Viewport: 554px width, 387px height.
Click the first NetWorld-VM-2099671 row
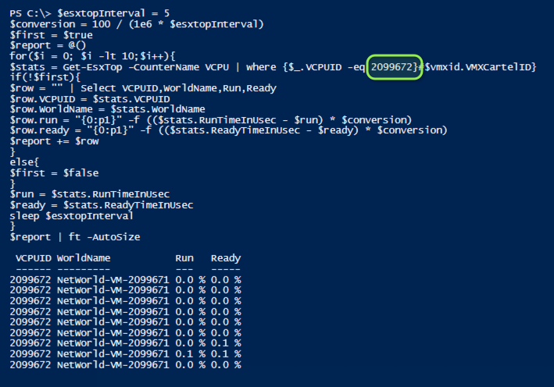pyautogui.click(x=126, y=280)
